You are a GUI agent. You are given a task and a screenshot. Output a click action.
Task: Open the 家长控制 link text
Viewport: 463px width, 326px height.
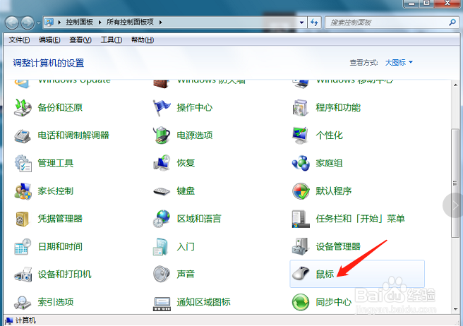click(x=56, y=191)
